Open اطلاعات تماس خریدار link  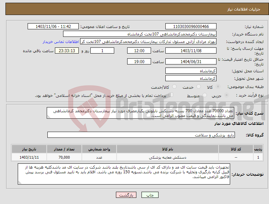pos(61,42)
